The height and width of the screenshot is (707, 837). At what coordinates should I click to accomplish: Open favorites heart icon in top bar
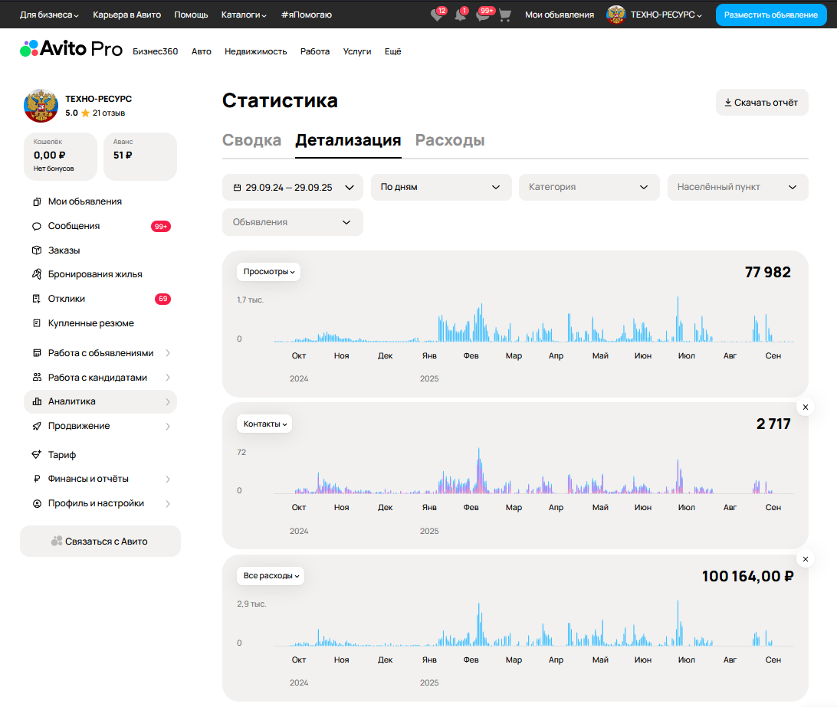(x=437, y=15)
